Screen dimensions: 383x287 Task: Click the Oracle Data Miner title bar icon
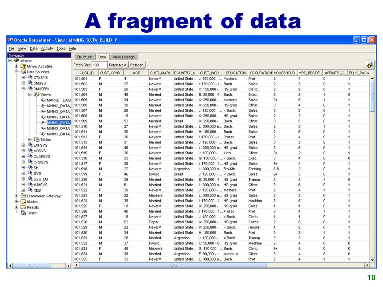click(10, 40)
